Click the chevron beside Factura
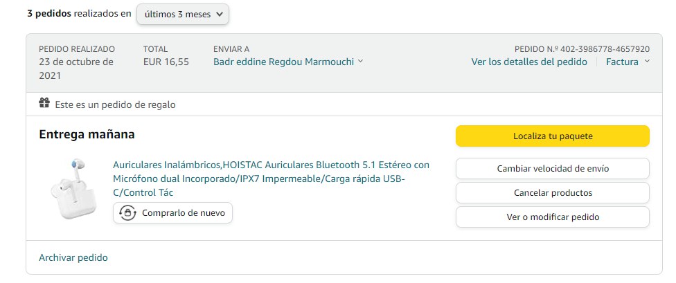676x283 pixels. (647, 62)
